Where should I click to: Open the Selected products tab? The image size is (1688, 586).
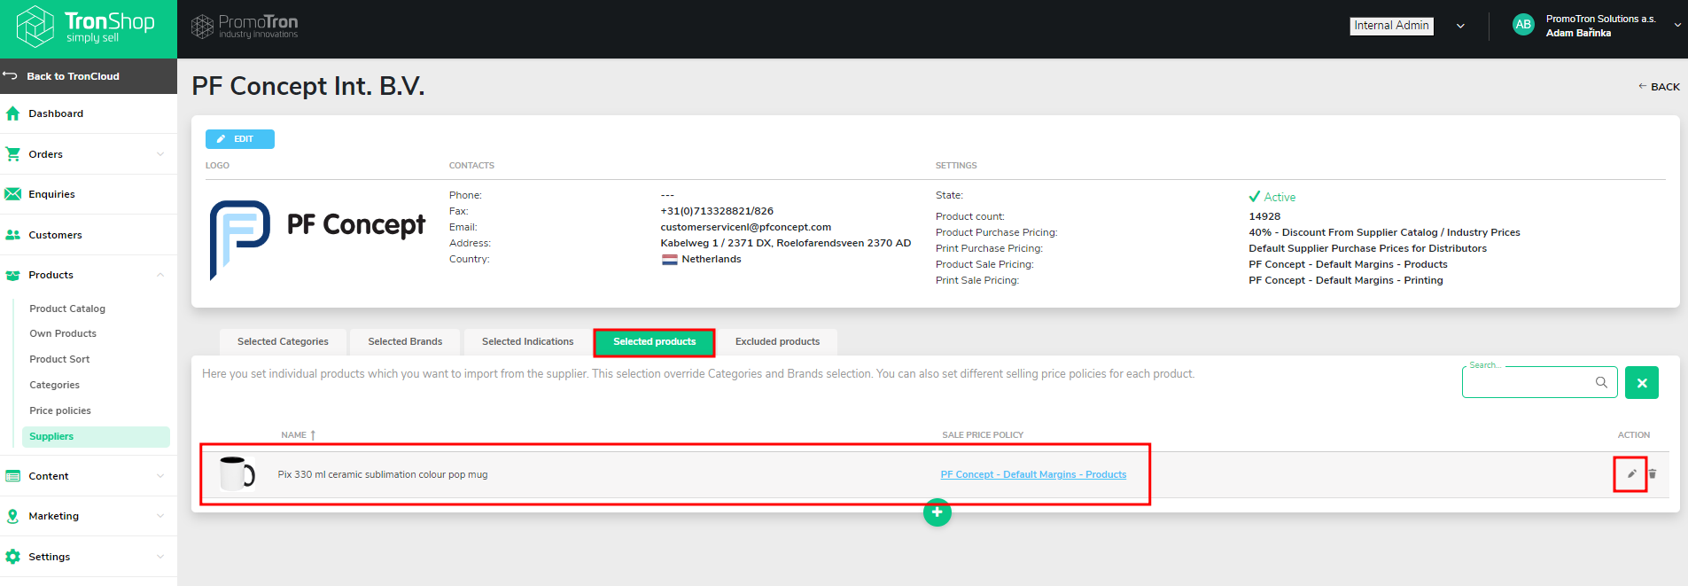[654, 342]
